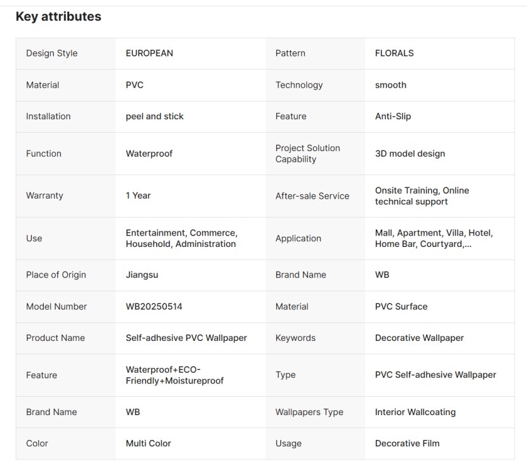Click the Design Style label cell

[x=51, y=53]
